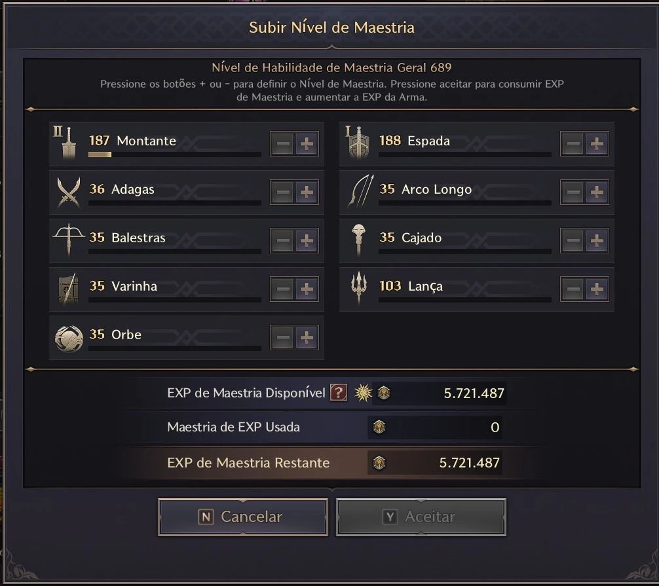Lower Lança mastery level with minus
The width and height of the screenshot is (659, 586).
point(573,289)
